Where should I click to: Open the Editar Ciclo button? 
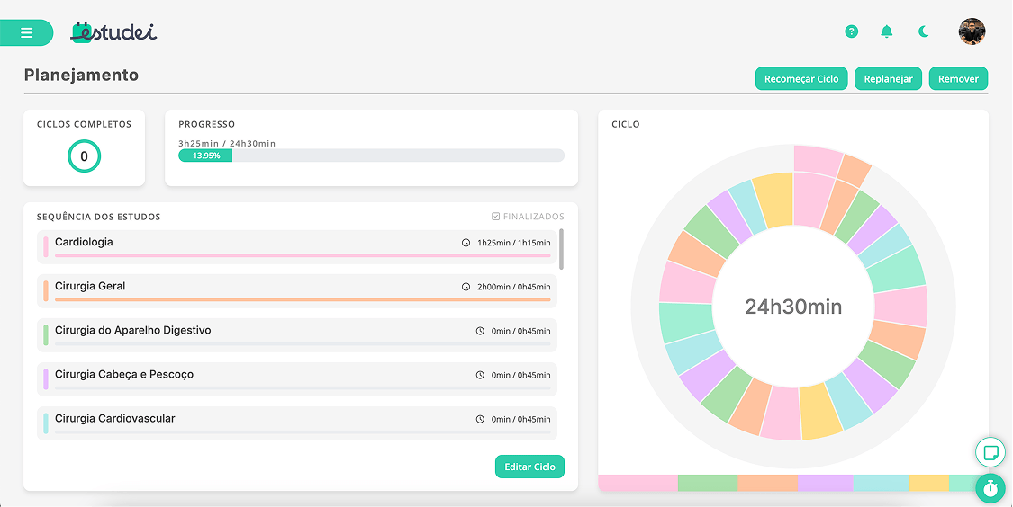[529, 467]
